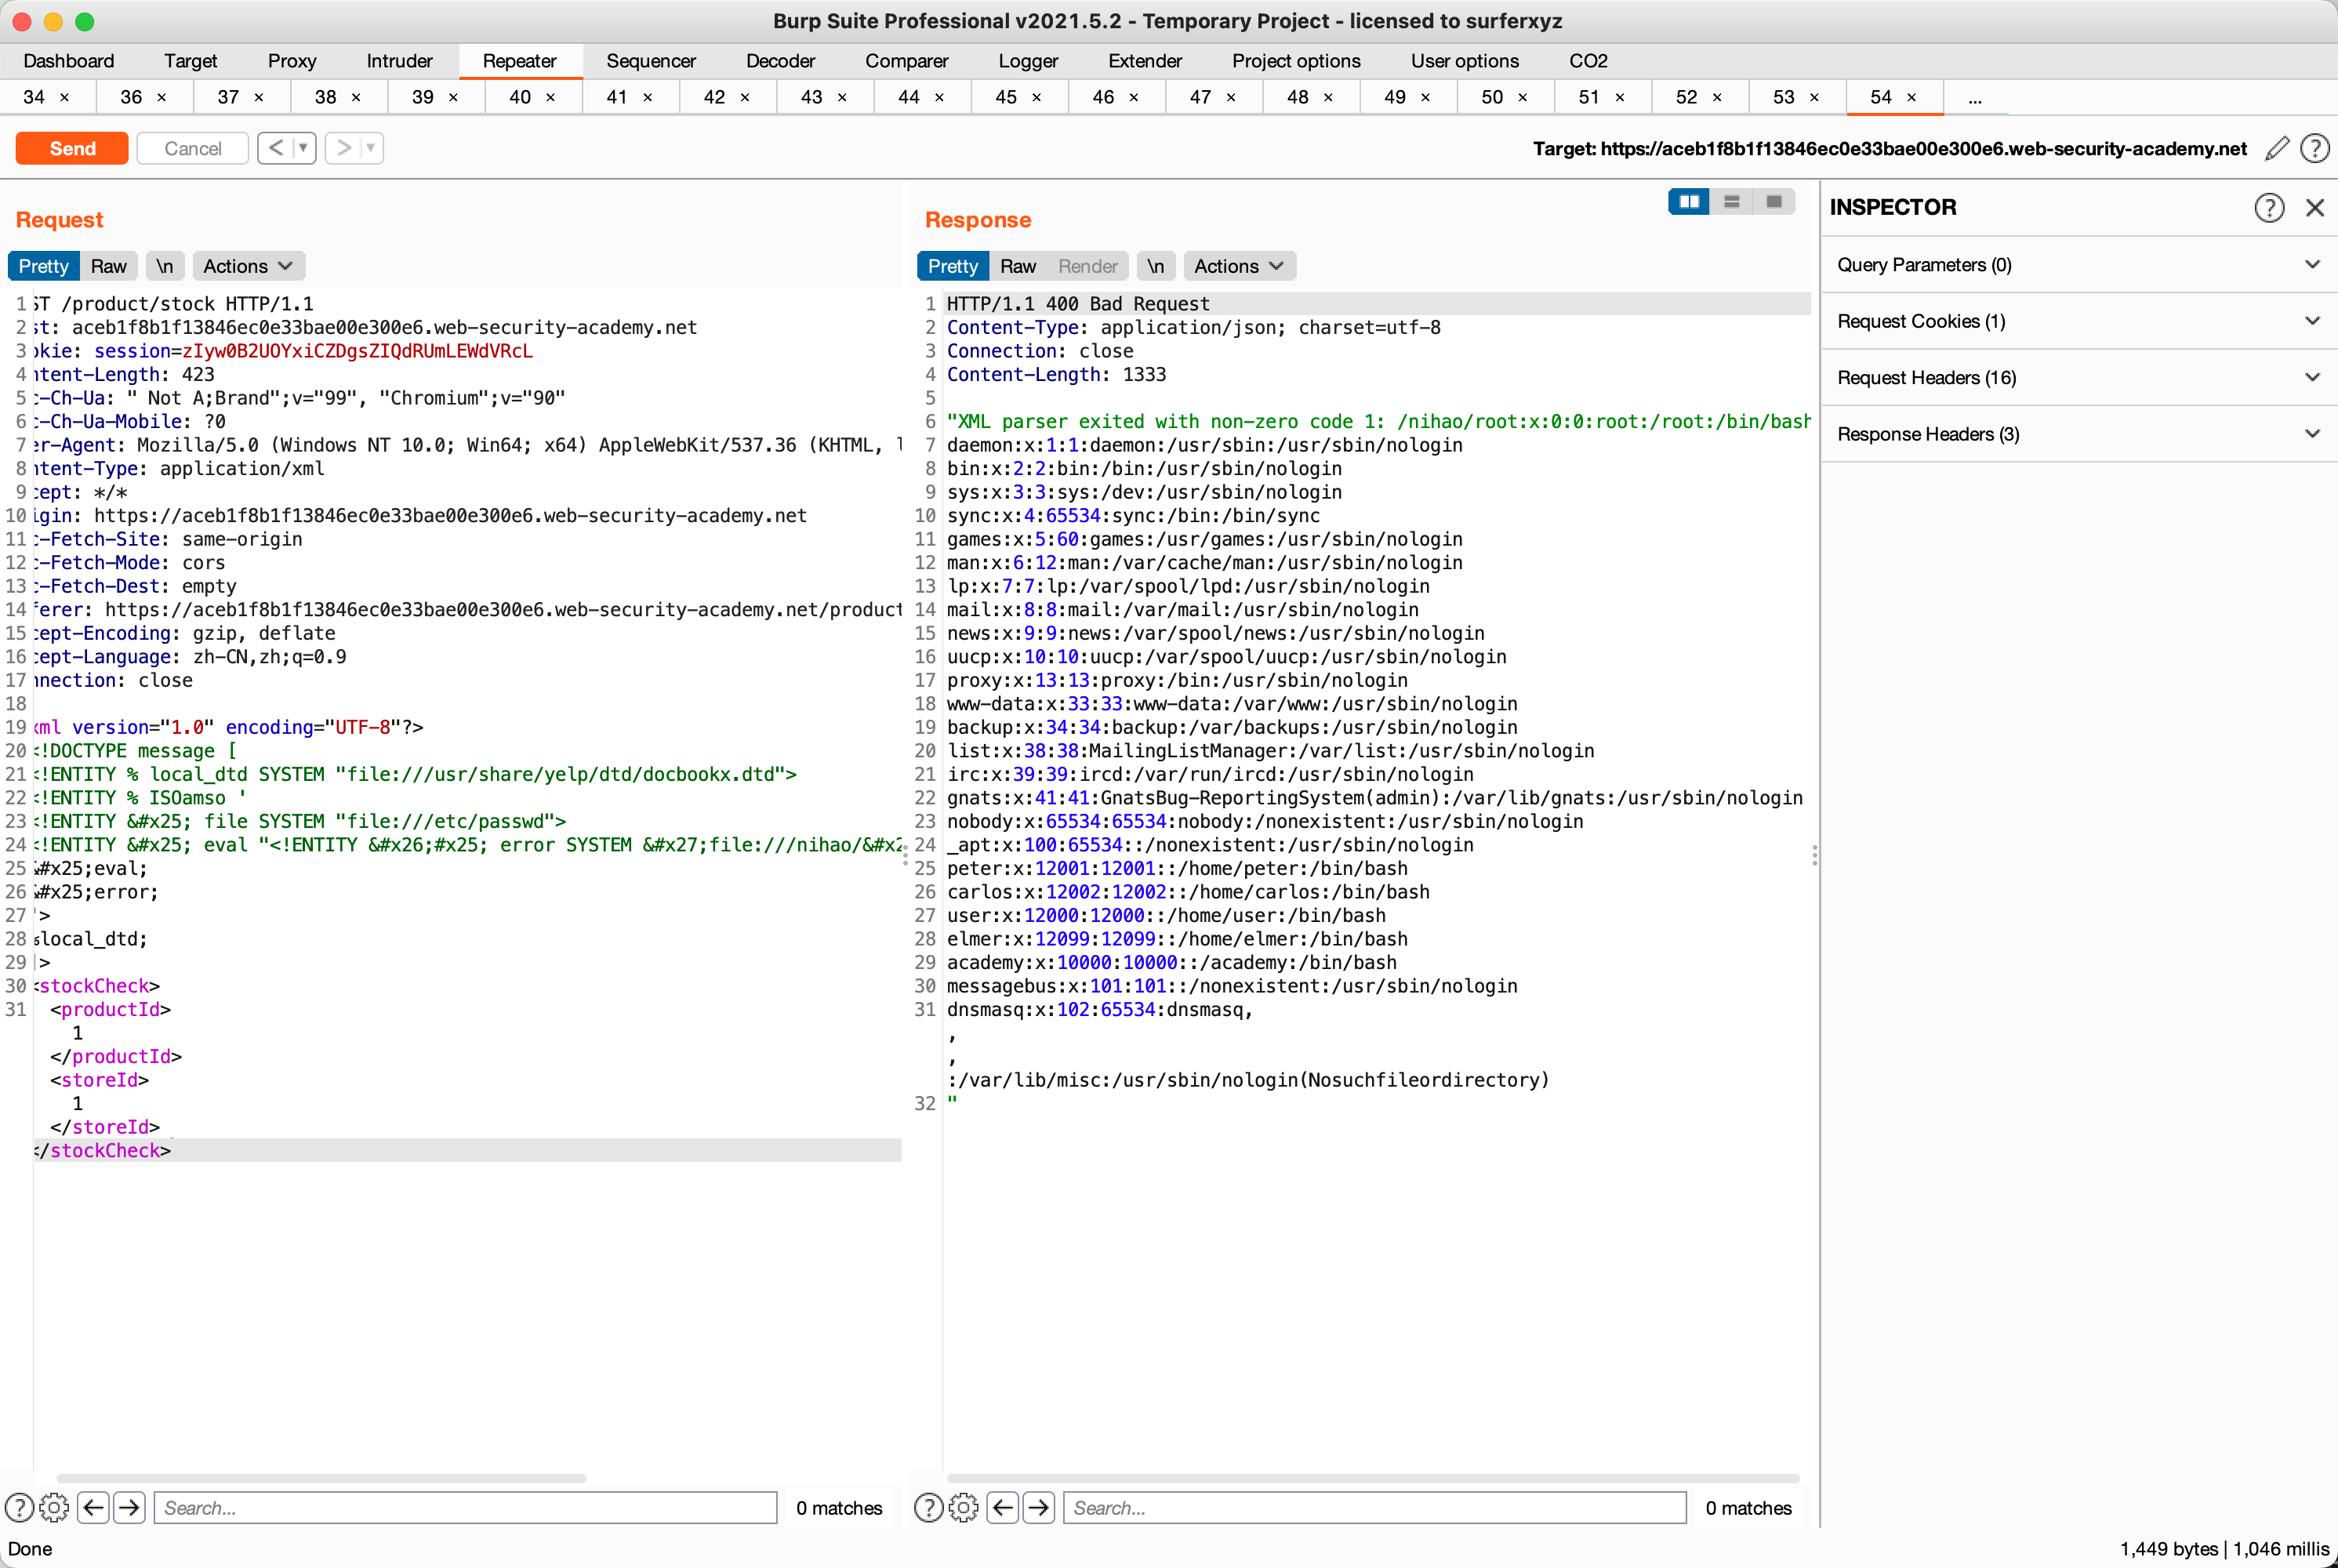Go to previous response search match
Image resolution: width=2338 pixels, height=1568 pixels.
tap(1002, 1507)
